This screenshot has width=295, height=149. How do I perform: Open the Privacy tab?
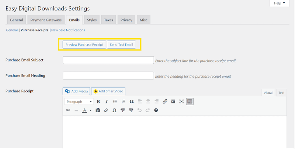[126, 20]
